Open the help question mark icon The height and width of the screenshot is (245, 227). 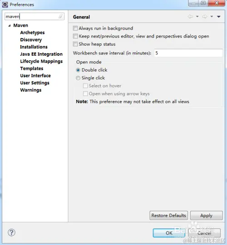pyautogui.click(x=11, y=232)
